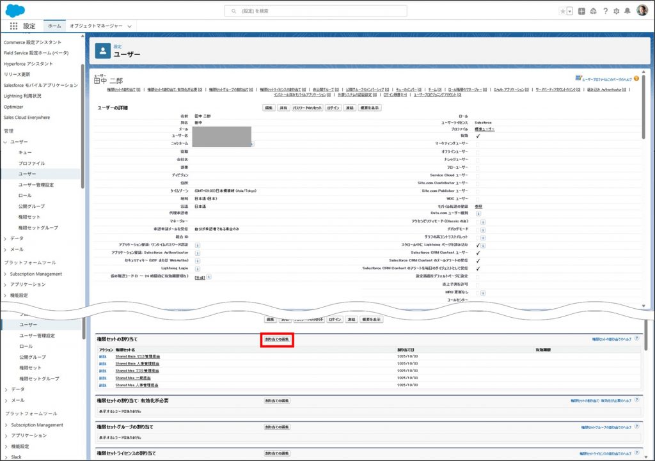Open the notifications bell
The image size is (655, 461).
(627, 11)
